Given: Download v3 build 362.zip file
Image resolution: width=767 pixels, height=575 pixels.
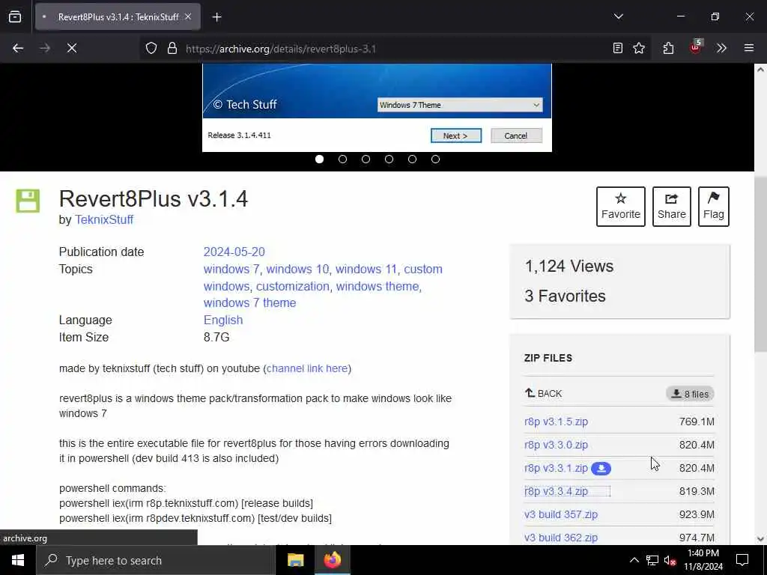Looking at the screenshot, I should (561, 538).
